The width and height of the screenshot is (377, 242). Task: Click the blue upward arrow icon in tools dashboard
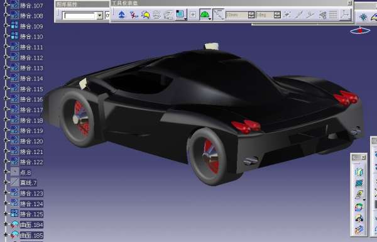(x=122, y=14)
